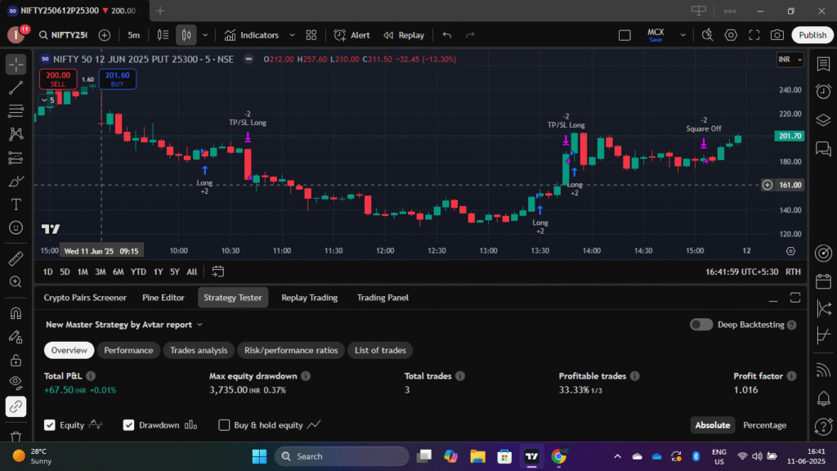Undo the last chart action

447,35
